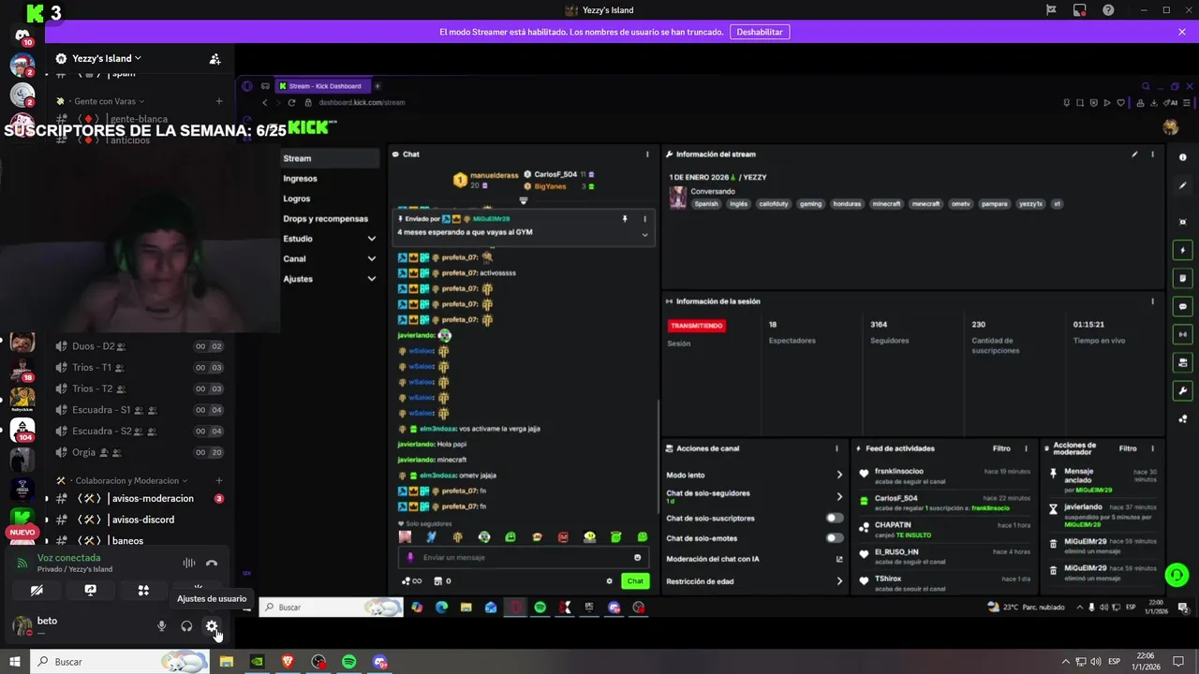Open Restricción de edad options chevron
This screenshot has width=1199, height=674.
point(839,581)
